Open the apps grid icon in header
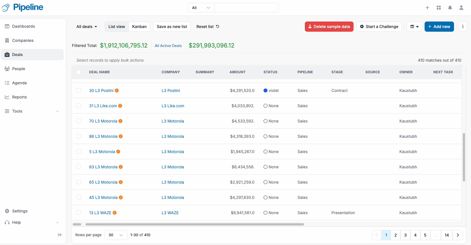 pos(439,8)
